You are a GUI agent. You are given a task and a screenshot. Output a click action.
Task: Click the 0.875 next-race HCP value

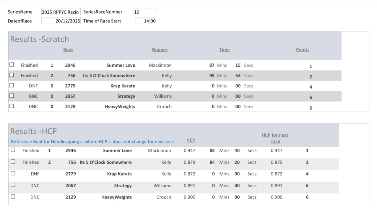tap(276, 162)
